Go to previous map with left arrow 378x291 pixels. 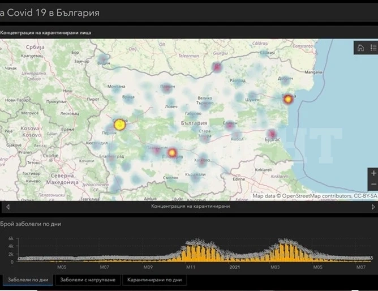tap(8, 207)
